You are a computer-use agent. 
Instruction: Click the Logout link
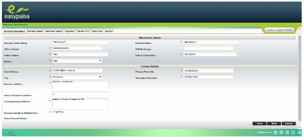click(280, 30)
